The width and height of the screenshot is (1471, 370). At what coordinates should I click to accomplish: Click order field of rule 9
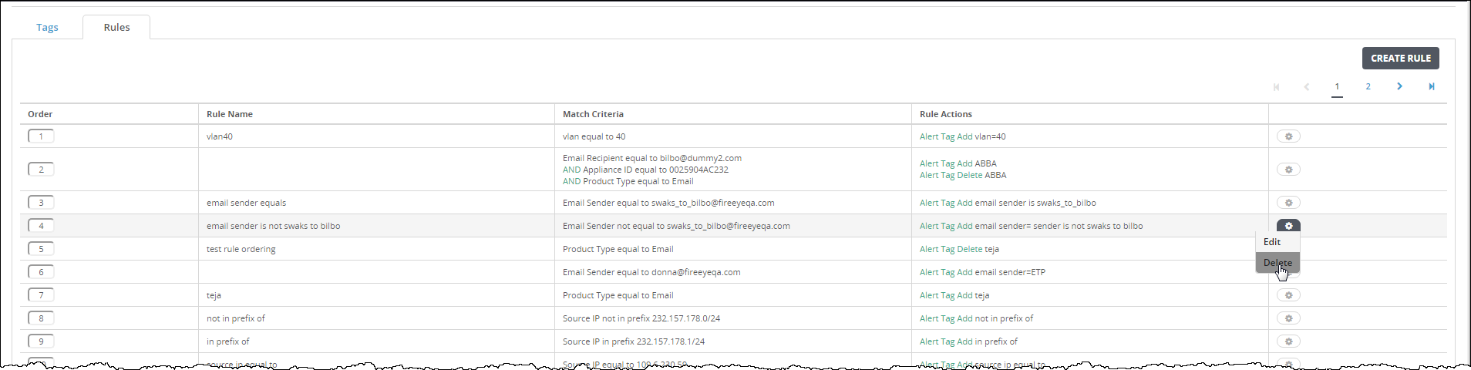coord(41,341)
